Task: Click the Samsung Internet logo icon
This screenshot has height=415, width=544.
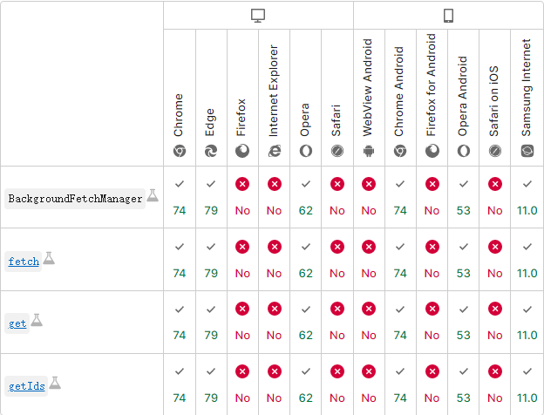Action: click(527, 151)
